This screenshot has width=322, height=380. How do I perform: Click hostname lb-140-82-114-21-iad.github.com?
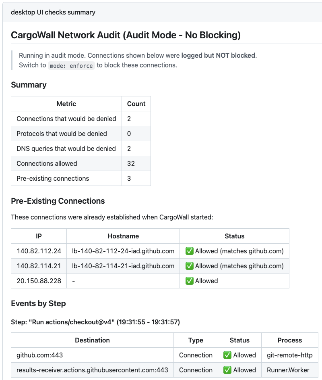pyautogui.click(x=123, y=266)
